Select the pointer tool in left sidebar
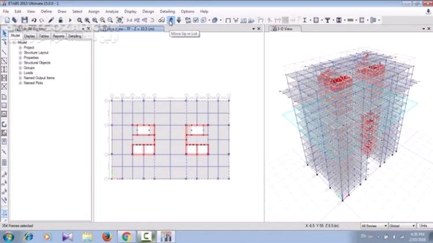433x243 pixels. point(4,33)
